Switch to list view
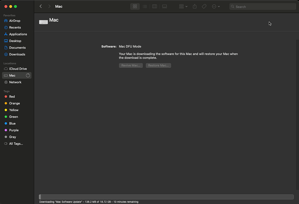This screenshot has height=204, width=299. 145,7
